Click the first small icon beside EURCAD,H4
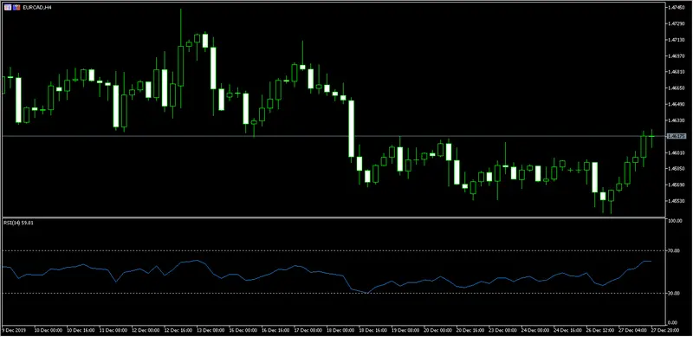The image size is (693, 337). click(8, 8)
